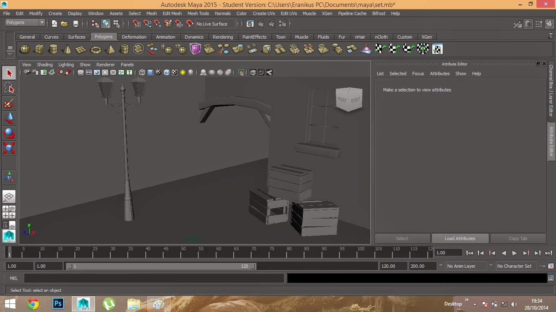Screen dimensions: 556x312
Task: Click the Load Attributes button
Action: pyautogui.click(x=460, y=238)
